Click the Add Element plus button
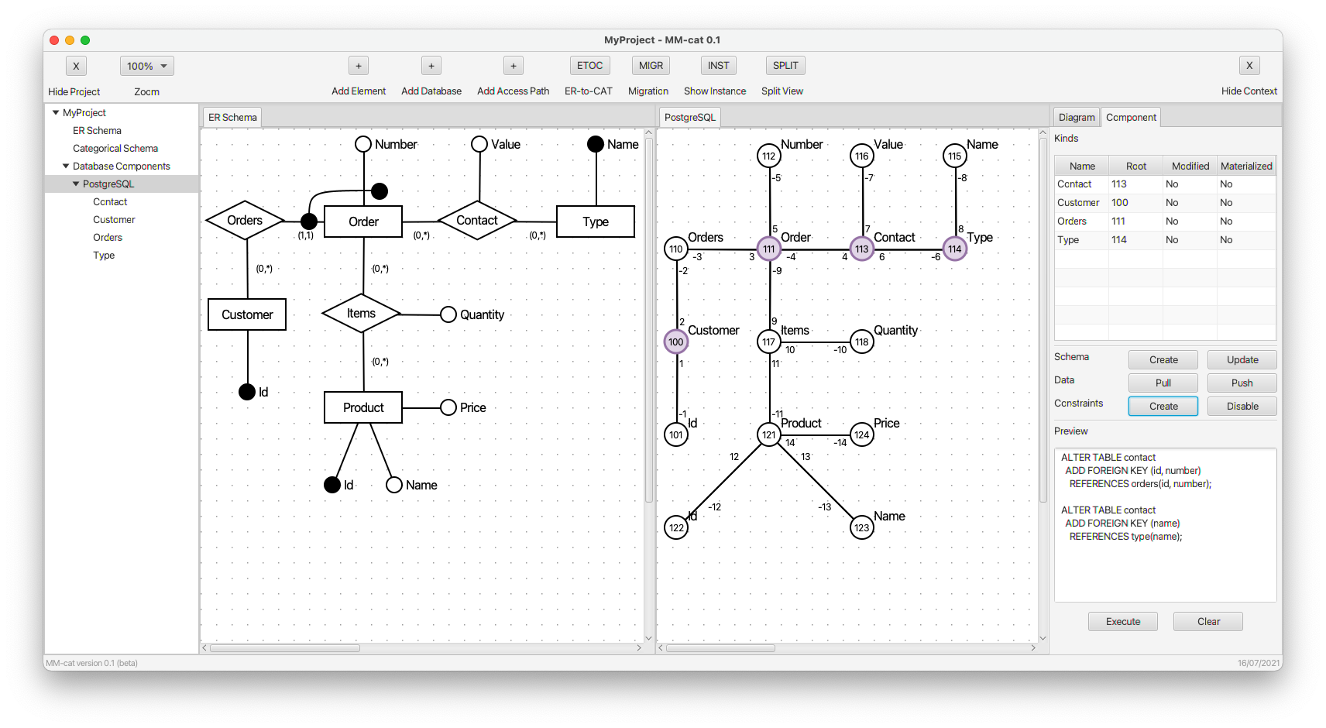 [x=359, y=66]
